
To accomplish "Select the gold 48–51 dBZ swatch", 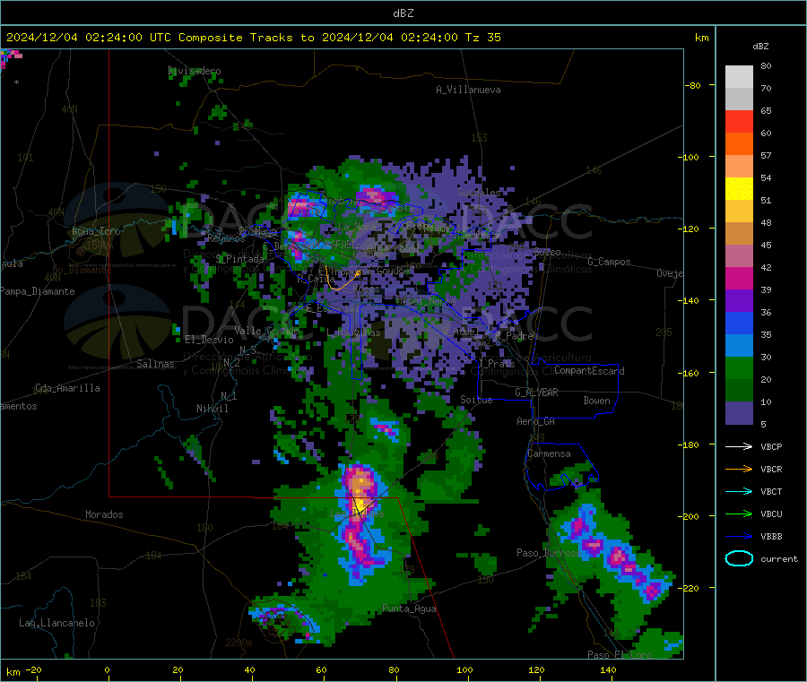I will (x=739, y=211).
